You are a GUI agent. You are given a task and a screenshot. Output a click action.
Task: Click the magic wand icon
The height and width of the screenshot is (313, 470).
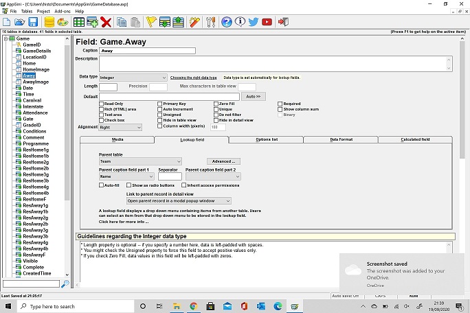pyautogui.click(x=194, y=22)
